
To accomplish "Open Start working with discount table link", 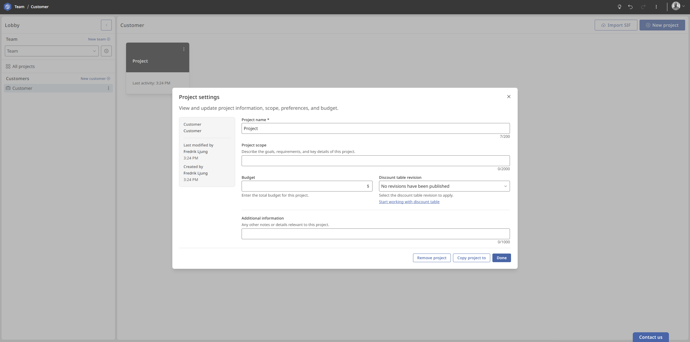I will (409, 202).
